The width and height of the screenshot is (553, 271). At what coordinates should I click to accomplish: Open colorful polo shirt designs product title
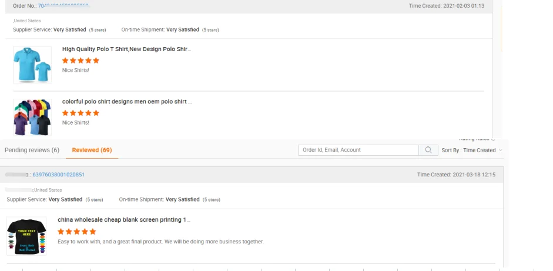(126, 102)
